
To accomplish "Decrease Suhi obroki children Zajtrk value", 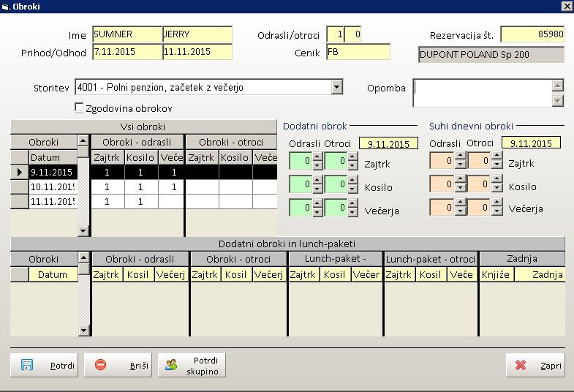I will click(496, 165).
